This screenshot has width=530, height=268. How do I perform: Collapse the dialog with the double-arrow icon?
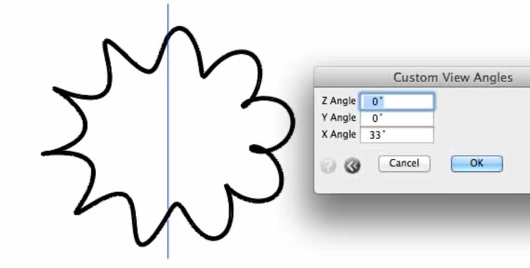tap(353, 166)
